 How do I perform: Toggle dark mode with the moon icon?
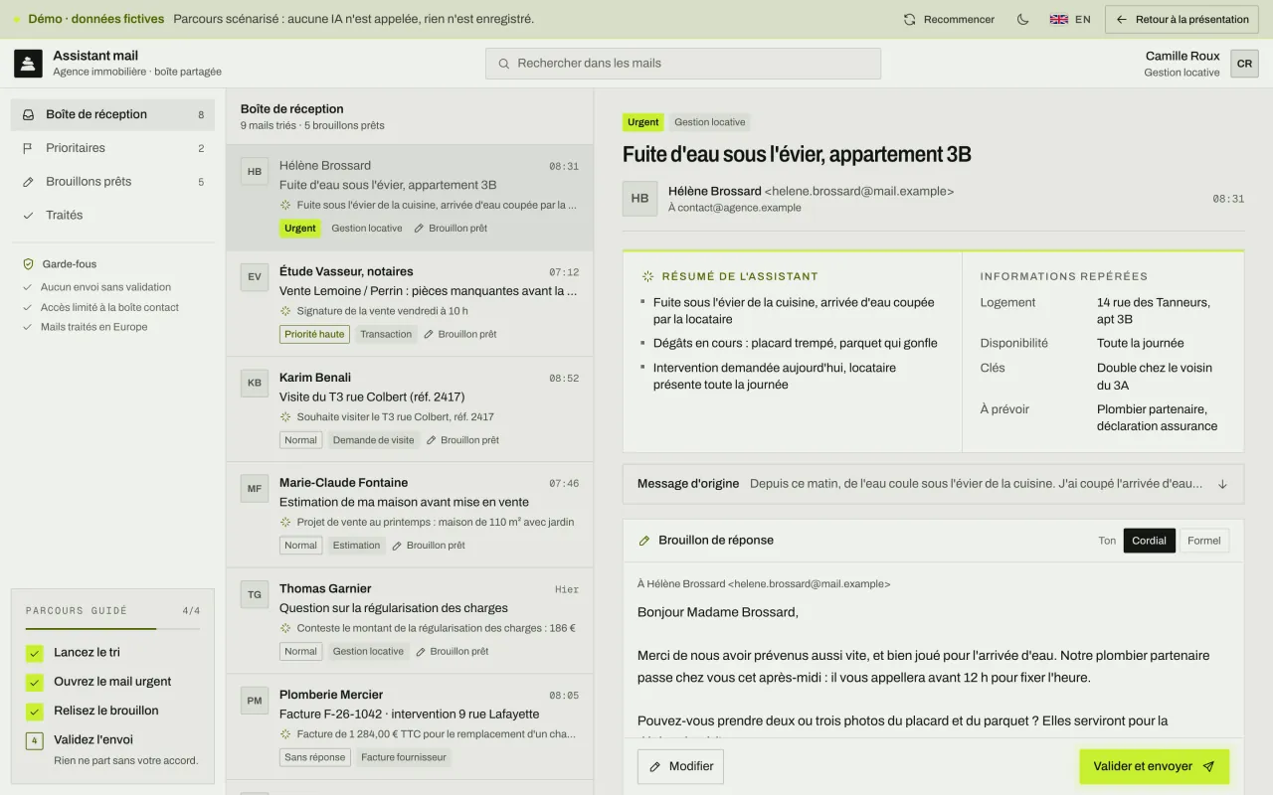point(1022,19)
